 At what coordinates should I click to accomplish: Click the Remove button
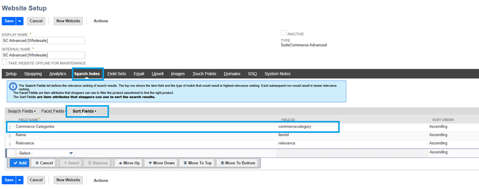click(98, 163)
